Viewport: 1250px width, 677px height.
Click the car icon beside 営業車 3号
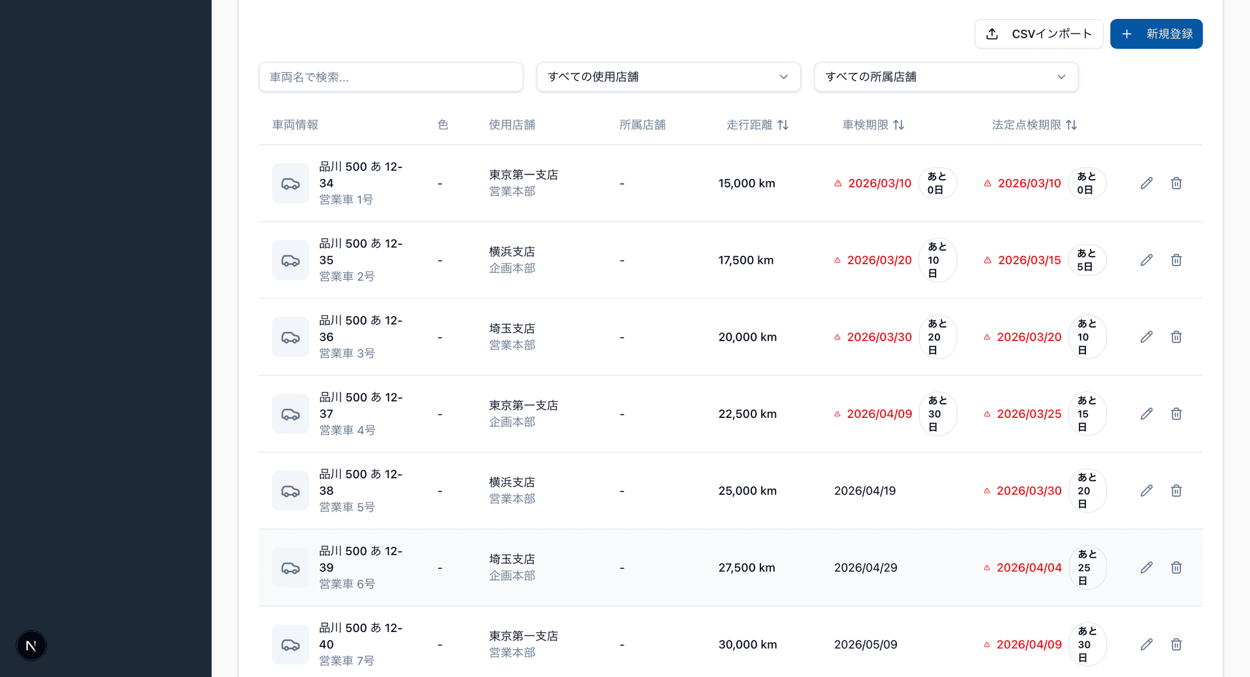click(x=290, y=337)
